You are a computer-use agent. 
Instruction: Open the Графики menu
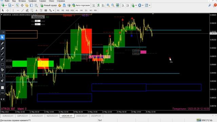(33, 1)
